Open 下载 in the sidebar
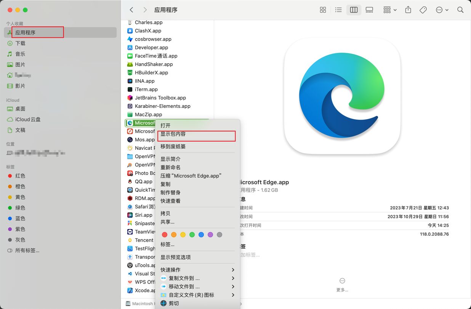The height and width of the screenshot is (309, 471). tap(20, 43)
